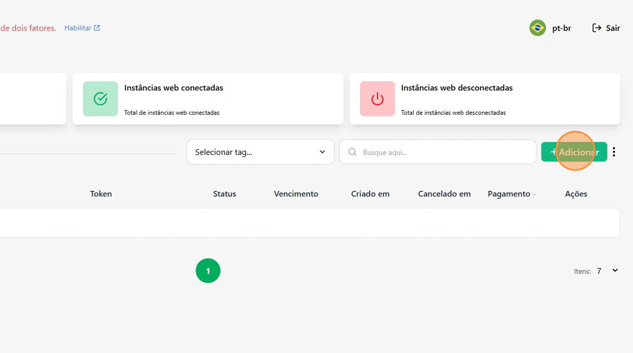Image resolution: width=633 pixels, height=353 pixels.
Task: Click the red power disconnected instances icon
Action: coord(378,99)
